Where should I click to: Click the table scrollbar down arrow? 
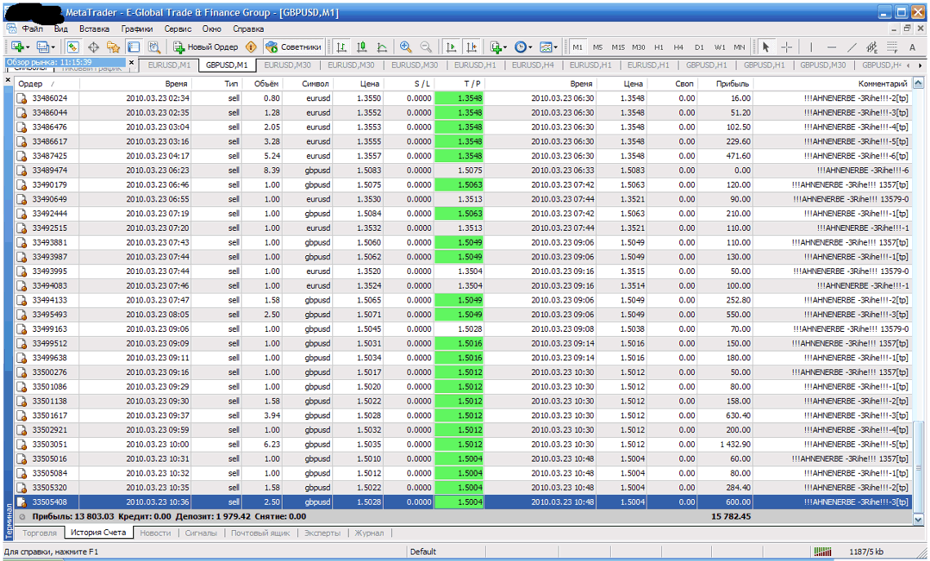[918, 519]
